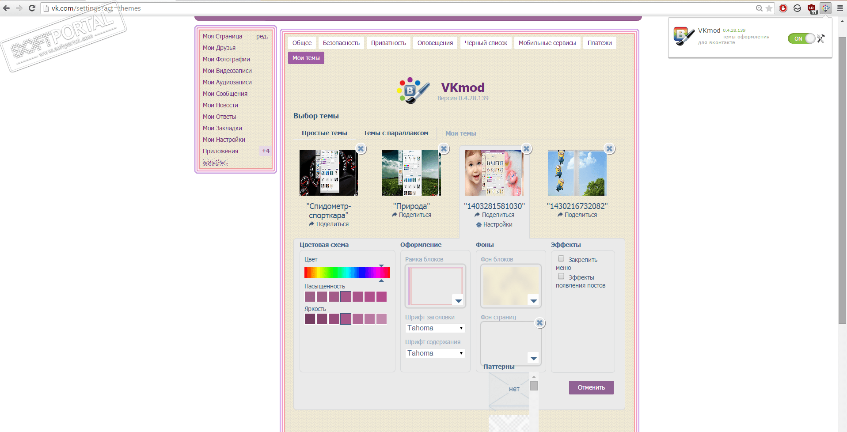
Task: Remove the "Спидометр-спорткара" theme with its X
Action: click(x=361, y=149)
